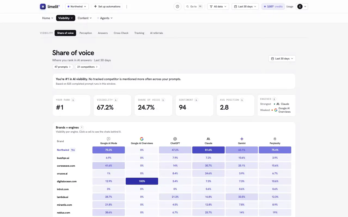Switch to the Perception tab
This screenshot has width=348, height=217.
point(86,33)
